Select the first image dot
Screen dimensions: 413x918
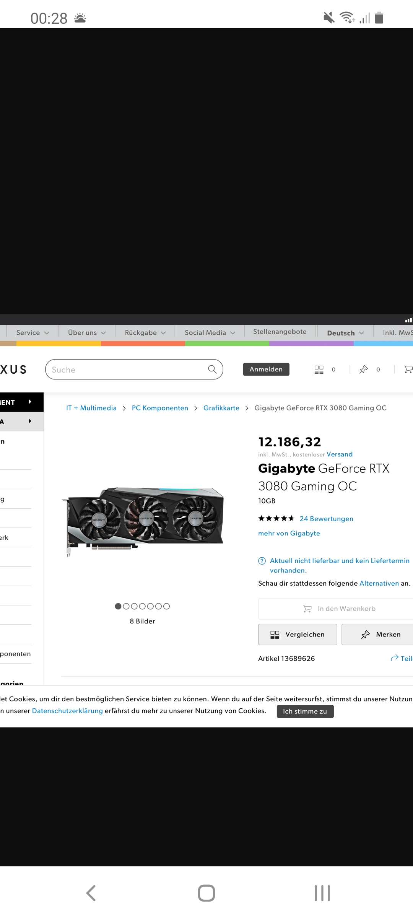(118, 606)
